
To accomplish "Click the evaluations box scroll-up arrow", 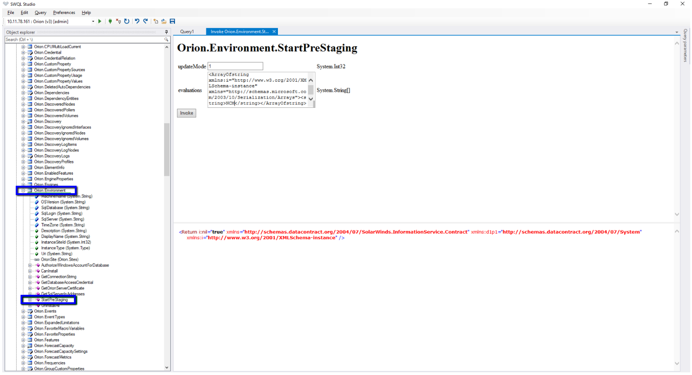I will point(311,80).
